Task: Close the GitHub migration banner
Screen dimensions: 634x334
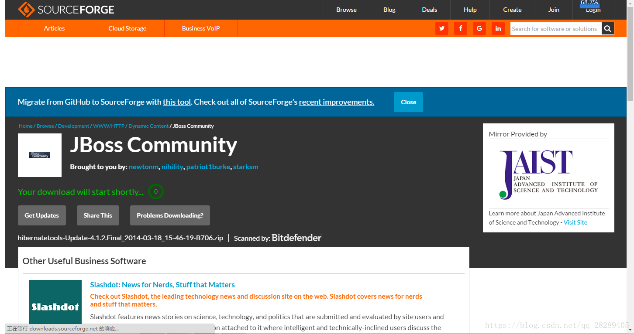Action: 408,102
